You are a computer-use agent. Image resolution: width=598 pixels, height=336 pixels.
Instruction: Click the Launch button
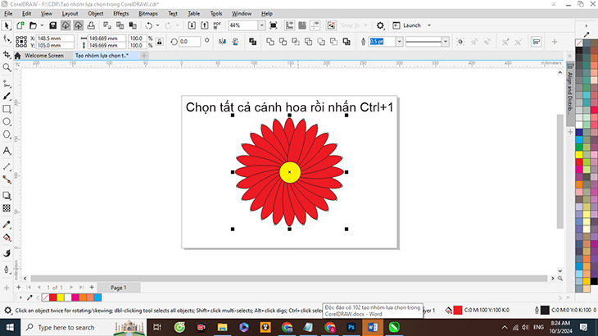[x=407, y=25]
